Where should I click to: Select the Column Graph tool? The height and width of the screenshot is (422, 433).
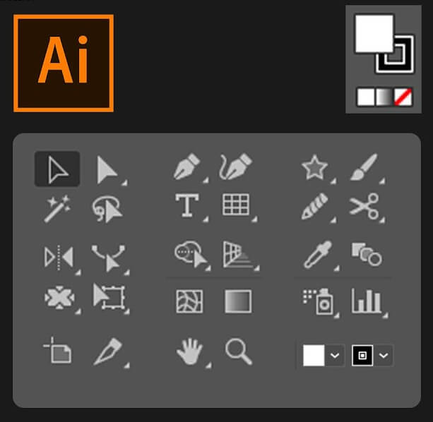pos(366,301)
